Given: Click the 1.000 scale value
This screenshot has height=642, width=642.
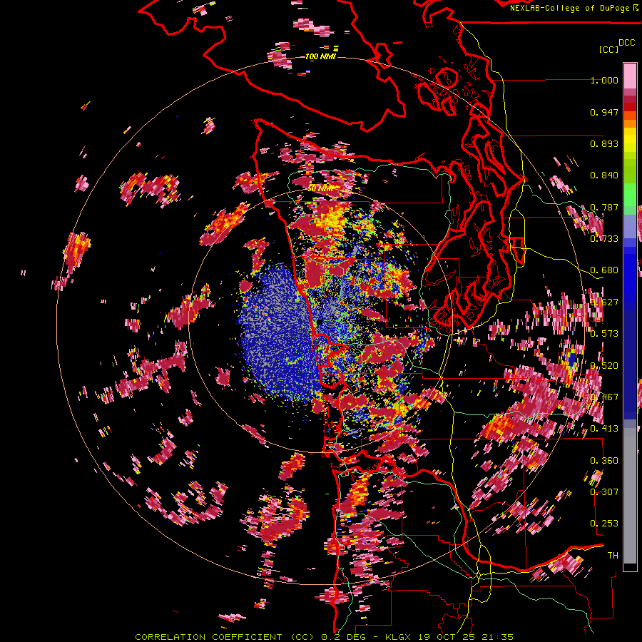Looking at the screenshot, I should click(604, 80).
